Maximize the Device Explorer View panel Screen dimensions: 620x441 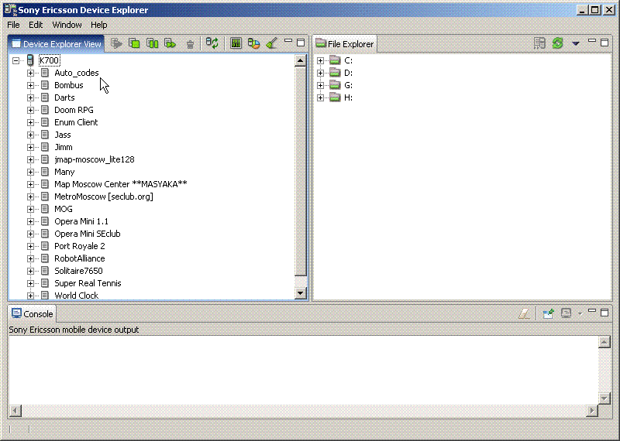coord(301,43)
